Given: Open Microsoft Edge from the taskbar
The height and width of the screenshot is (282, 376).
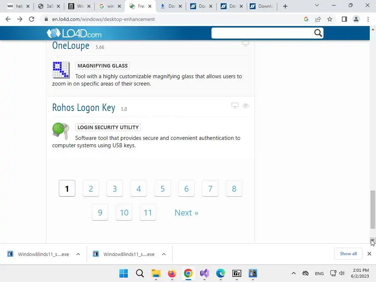Looking at the screenshot, I should tap(221, 273).
